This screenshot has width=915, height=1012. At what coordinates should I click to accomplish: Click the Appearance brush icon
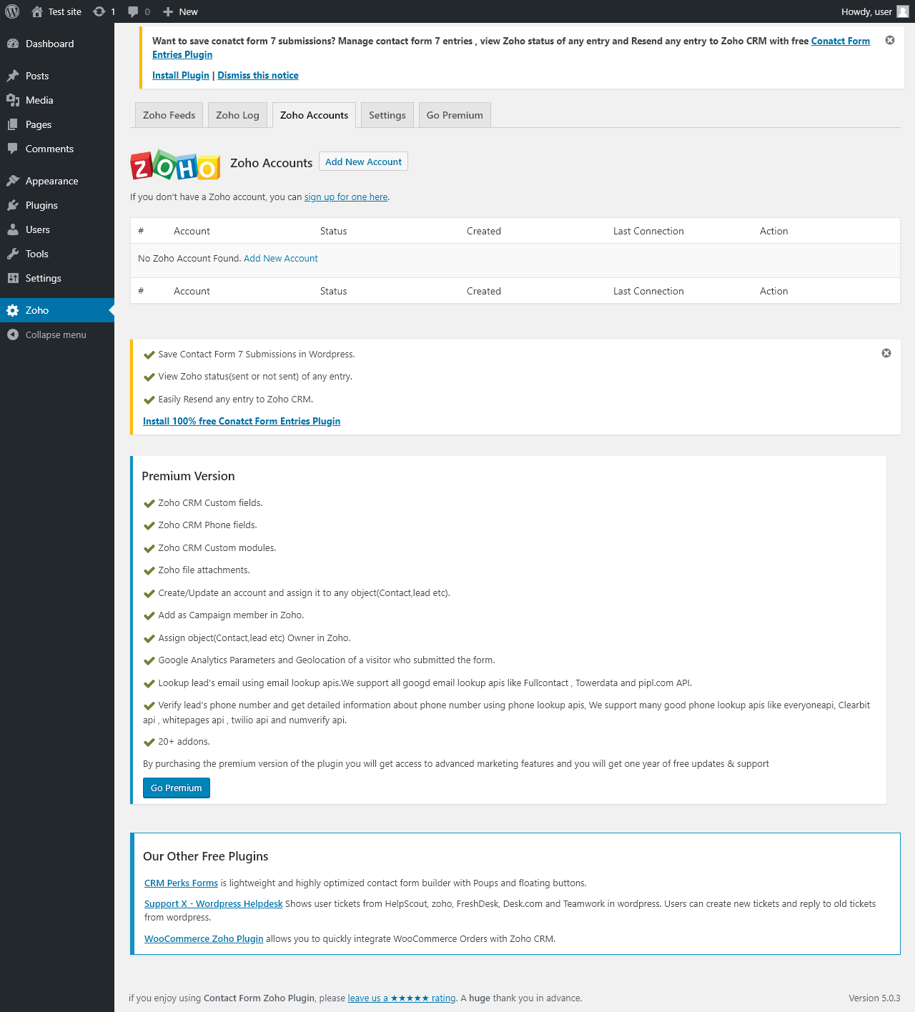[13, 181]
